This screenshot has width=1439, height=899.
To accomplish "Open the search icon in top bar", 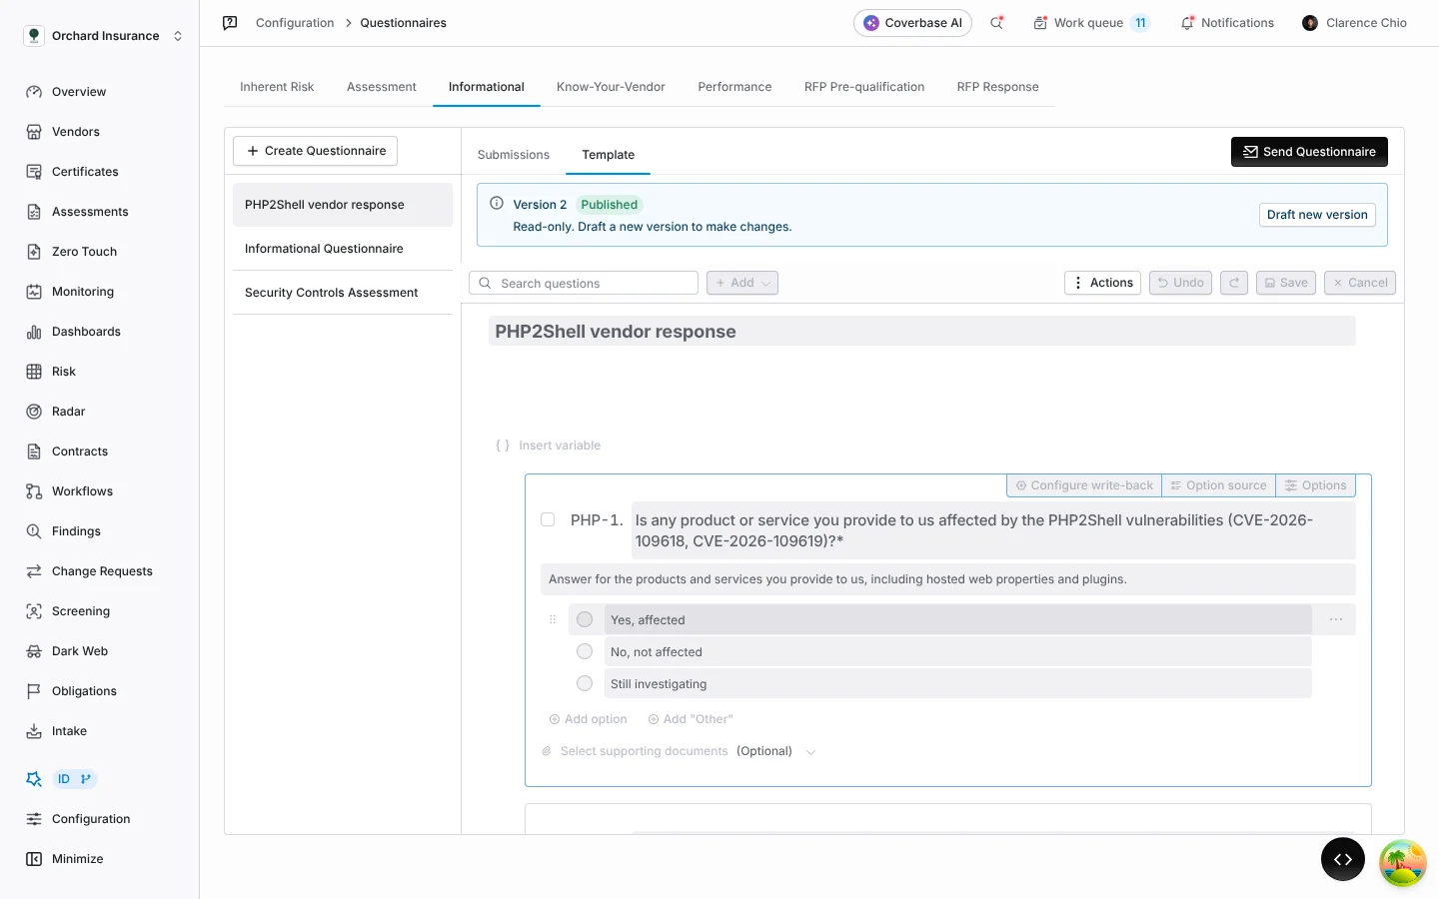I will [x=996, y=22].
